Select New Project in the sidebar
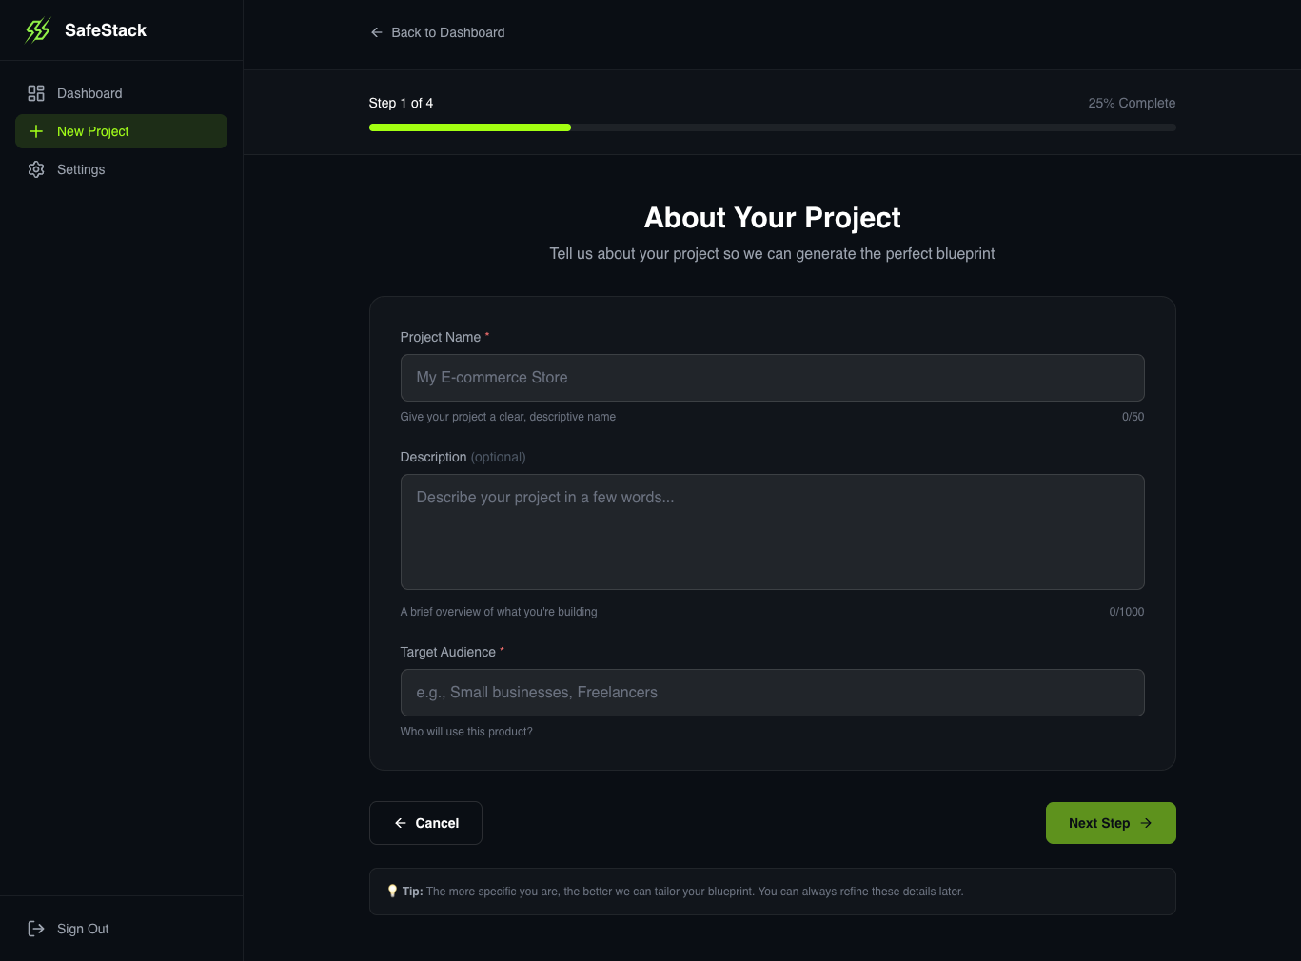Viewport: 1301px width, 961px height. tap(92, 131)
